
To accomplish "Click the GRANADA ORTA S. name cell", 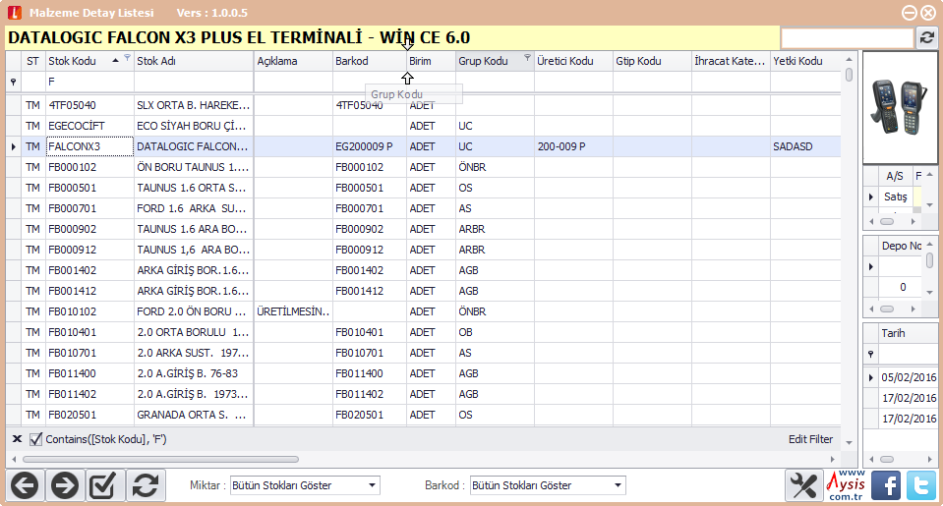I will point(194,415).
